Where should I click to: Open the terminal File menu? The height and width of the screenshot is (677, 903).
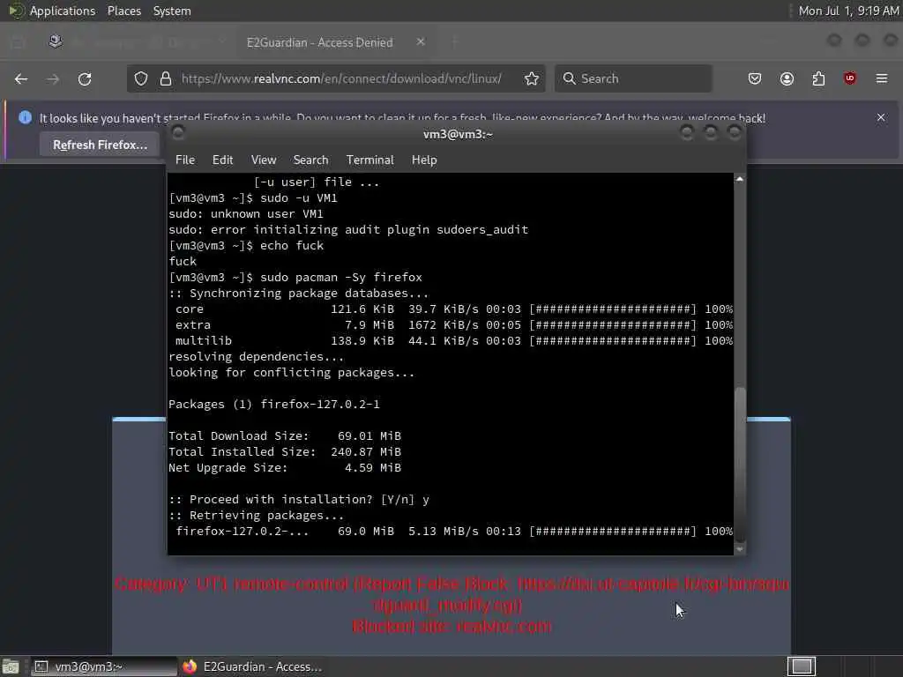point(185,160)
